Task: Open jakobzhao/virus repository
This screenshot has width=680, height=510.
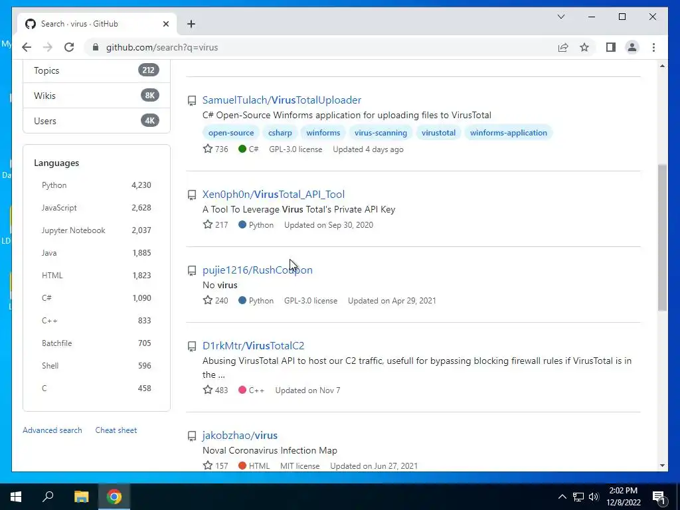Action: coord(240,435)
